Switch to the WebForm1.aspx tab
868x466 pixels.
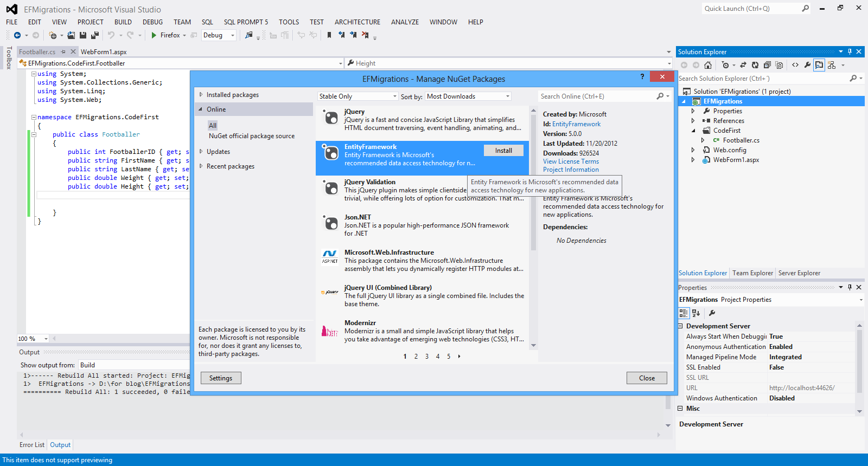coord(104,52)
